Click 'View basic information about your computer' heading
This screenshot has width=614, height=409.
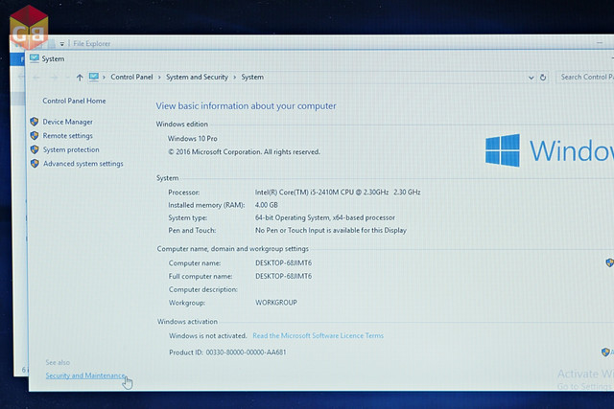coord(246,106)
